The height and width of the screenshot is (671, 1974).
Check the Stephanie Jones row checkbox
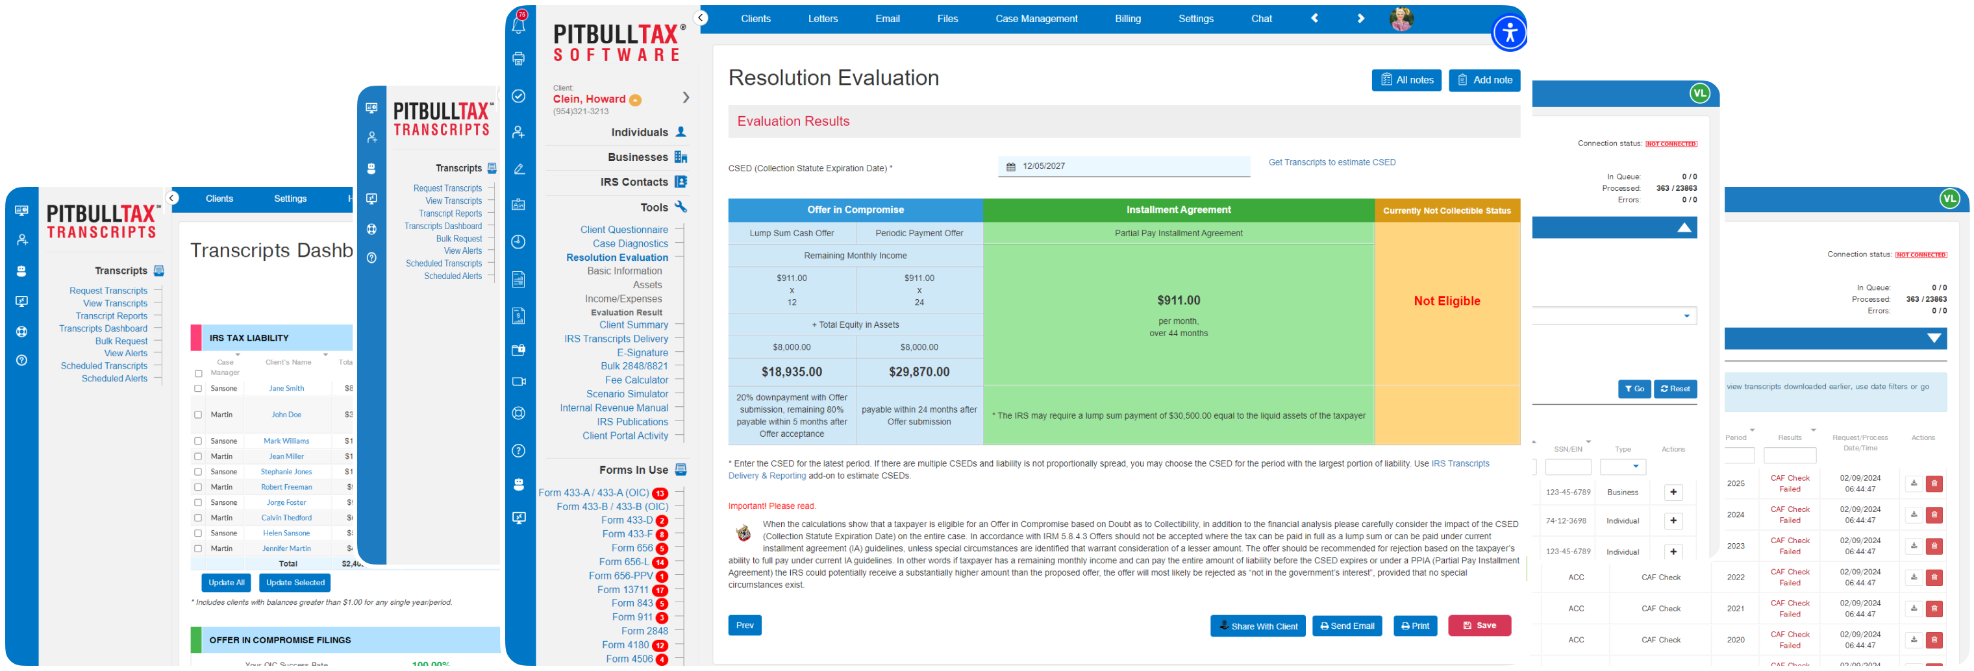pyautogui.click(x=197, y=472)
